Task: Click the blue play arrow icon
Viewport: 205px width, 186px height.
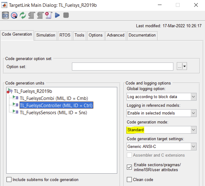Action: tap(57, 15)
